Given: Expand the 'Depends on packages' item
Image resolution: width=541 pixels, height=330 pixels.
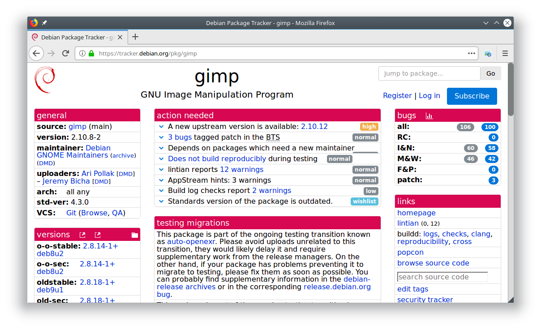Looking at the screenshot, I should (162, 148).
